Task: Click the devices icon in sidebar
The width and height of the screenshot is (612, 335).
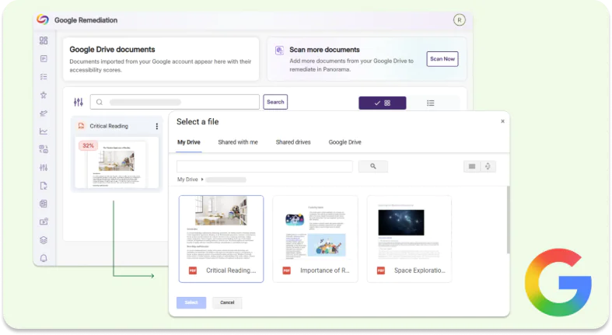Action: tap(44, 149)
